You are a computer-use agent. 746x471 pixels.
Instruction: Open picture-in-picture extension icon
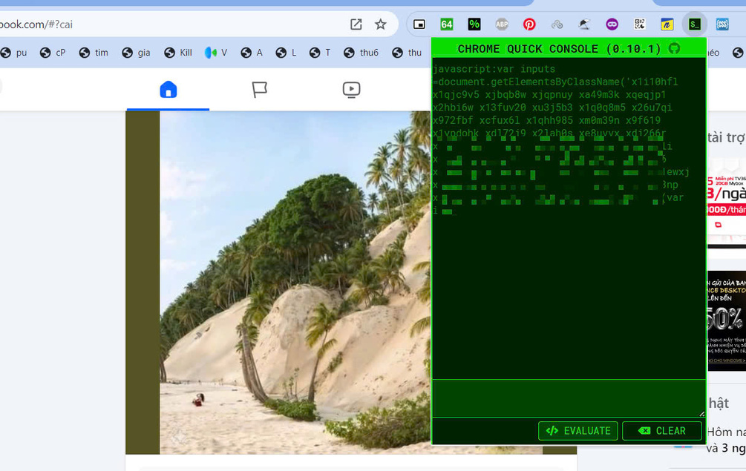point(419,24)
